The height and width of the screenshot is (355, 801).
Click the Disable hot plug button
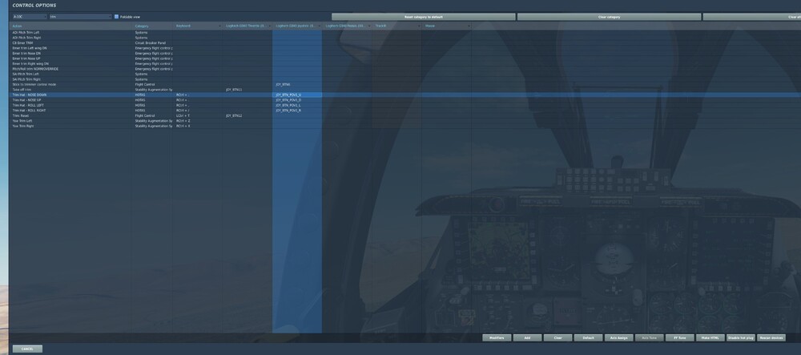tap(741, 338)
